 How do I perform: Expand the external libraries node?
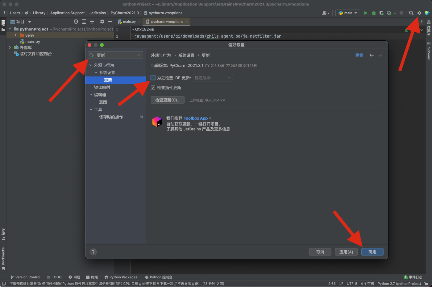coord(10,47)
